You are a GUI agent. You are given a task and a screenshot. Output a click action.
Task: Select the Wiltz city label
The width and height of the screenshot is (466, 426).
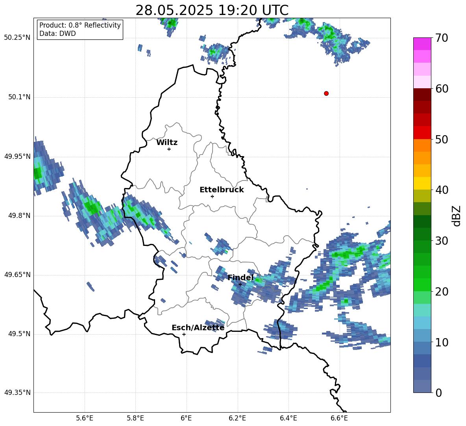tap(167, 143)
